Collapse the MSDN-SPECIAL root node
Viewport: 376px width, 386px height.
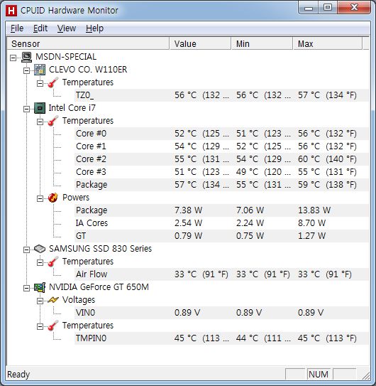point(13,58)
